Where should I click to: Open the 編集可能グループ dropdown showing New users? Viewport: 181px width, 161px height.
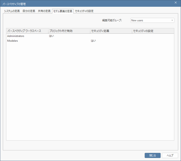[x=152, y=20]
